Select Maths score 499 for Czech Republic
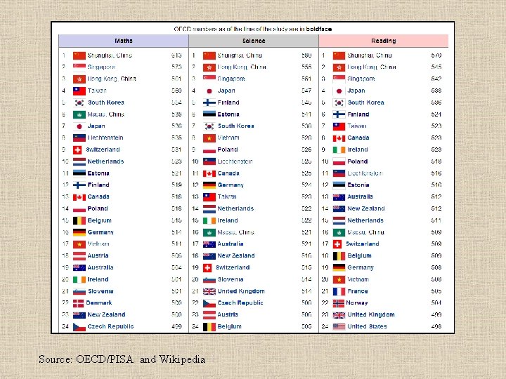The width and height of the screenshot is (506, 379). pos(176,326)
